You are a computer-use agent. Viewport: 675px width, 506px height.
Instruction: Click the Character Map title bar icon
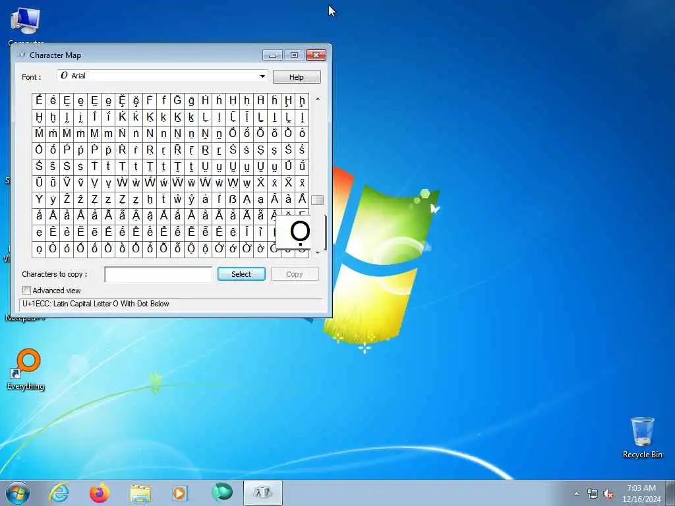[22, 55]
